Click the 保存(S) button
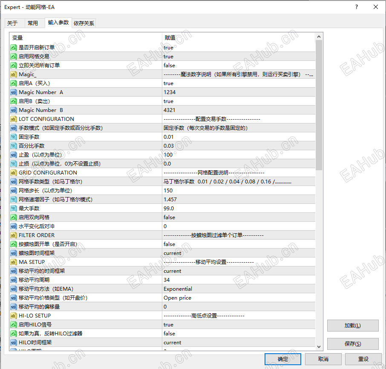This screenshot has height=369, width=386. (x=352, y=344)
